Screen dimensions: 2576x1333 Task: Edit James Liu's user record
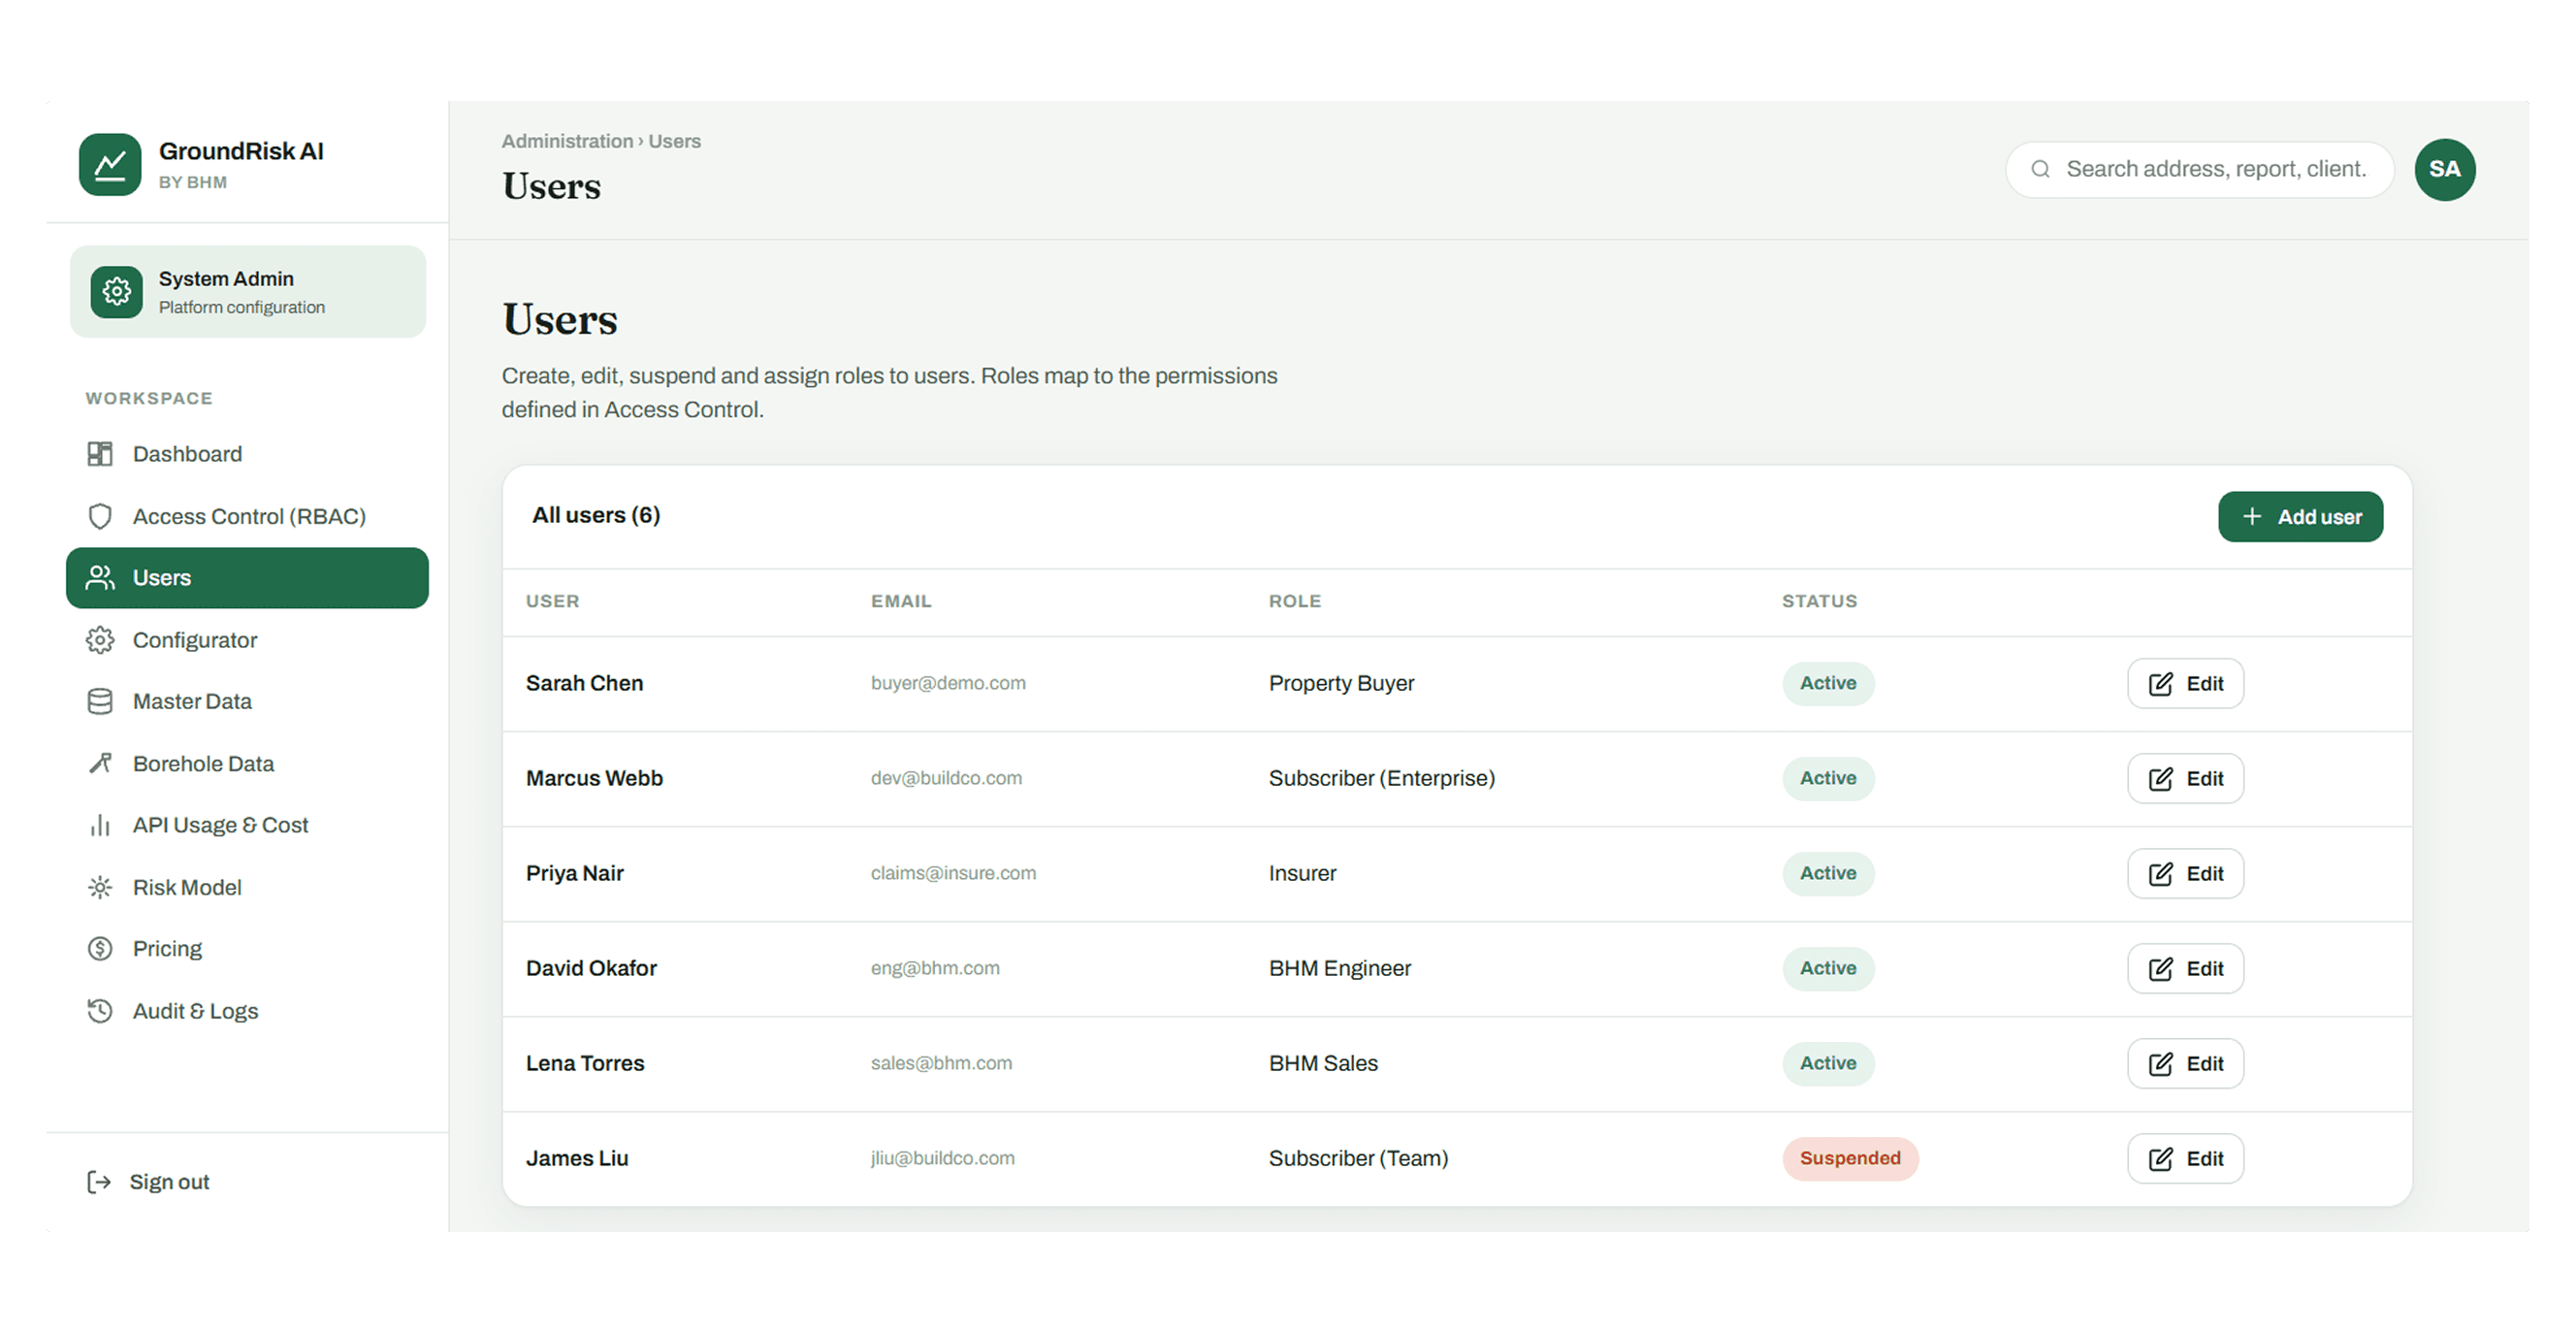tap(2185, 1159)
